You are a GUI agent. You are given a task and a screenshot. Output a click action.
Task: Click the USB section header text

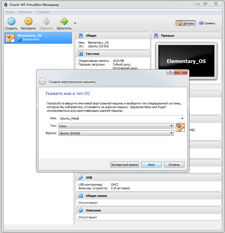pyautogui.click(x=89, y=178)
